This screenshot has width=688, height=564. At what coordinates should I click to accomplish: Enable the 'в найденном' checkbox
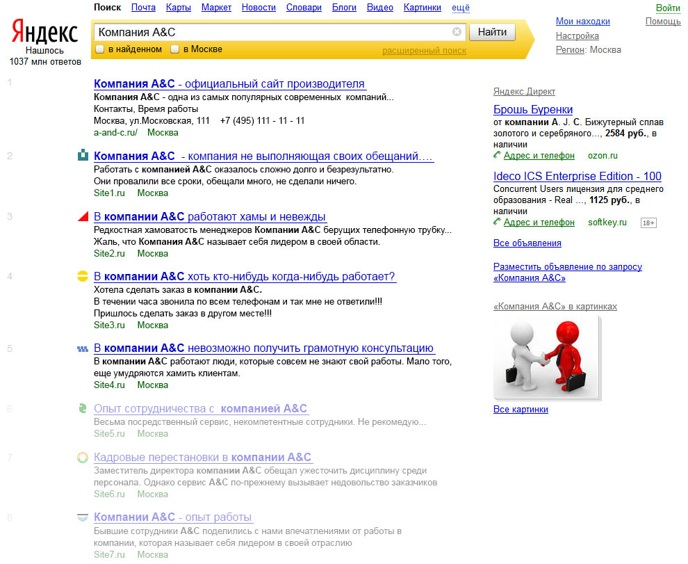pos(100,49)
